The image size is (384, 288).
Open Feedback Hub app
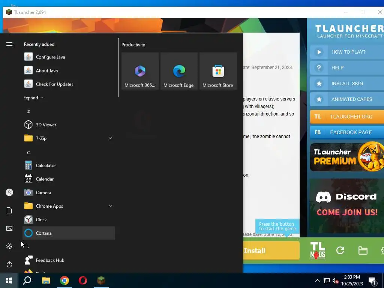tap(69, 260)
